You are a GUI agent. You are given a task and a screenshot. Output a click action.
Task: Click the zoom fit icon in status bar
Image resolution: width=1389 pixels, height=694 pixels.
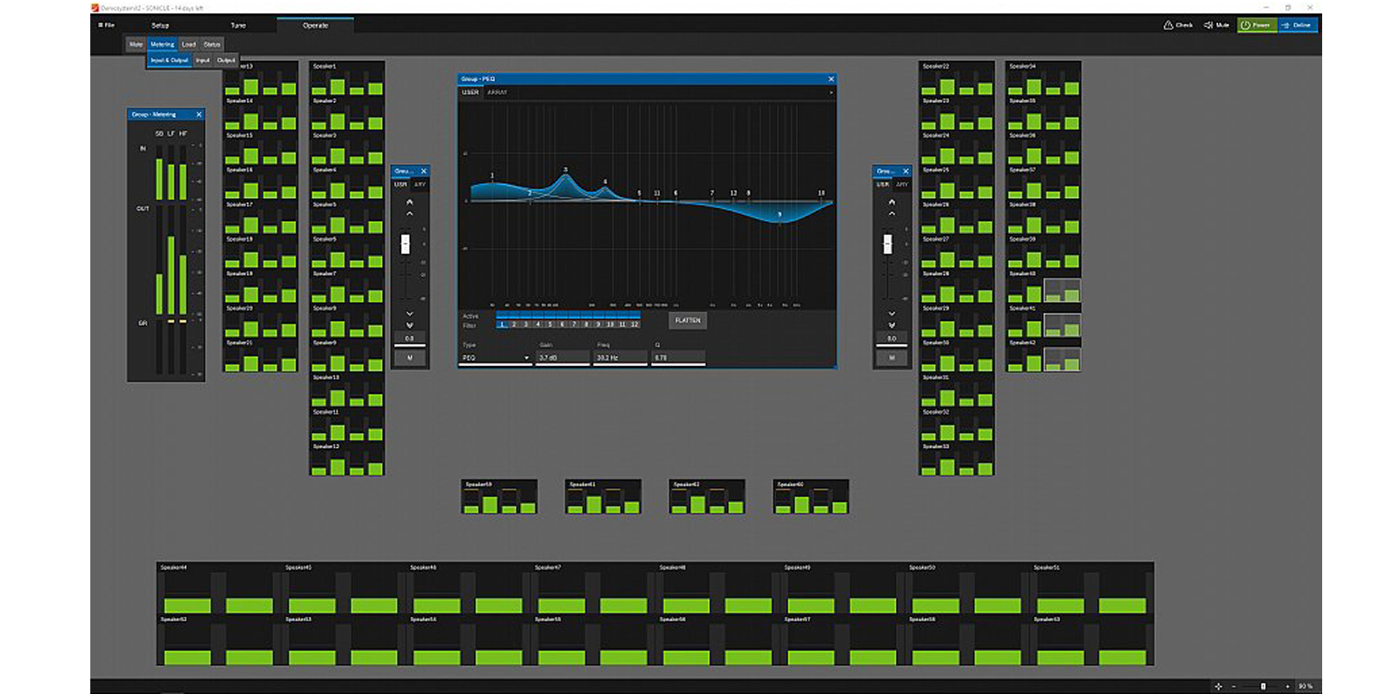(x=1218, y=686)
